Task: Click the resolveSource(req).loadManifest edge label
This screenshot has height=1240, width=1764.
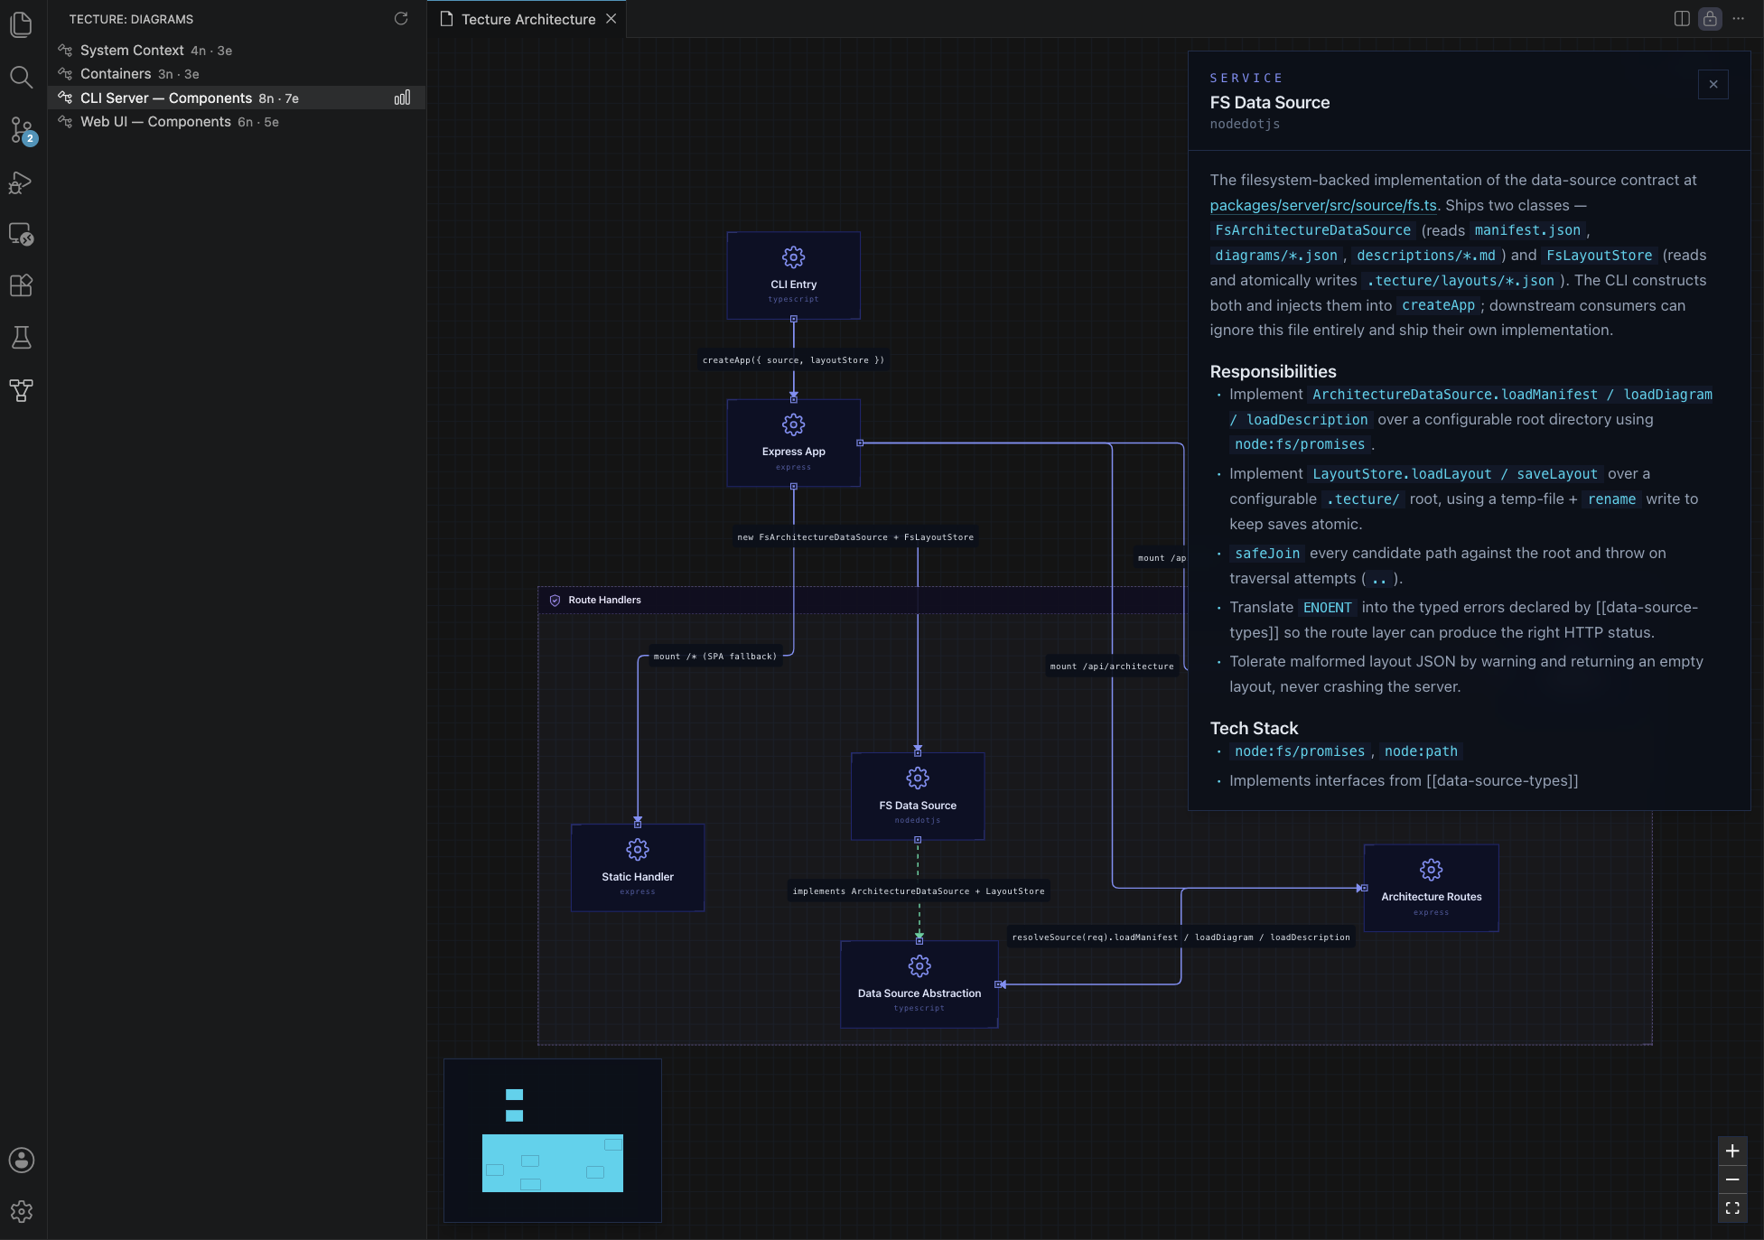Action: click(1181, 937)
